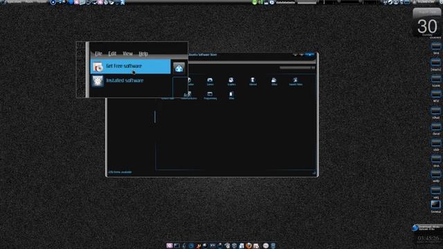Open the Internet category

tap(253, 82)
